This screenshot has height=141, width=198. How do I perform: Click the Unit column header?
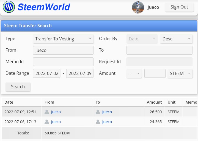(172, 102)
